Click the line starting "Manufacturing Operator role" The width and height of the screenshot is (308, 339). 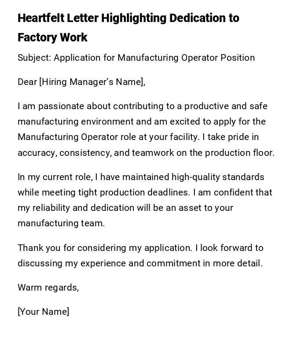(138, 137)
